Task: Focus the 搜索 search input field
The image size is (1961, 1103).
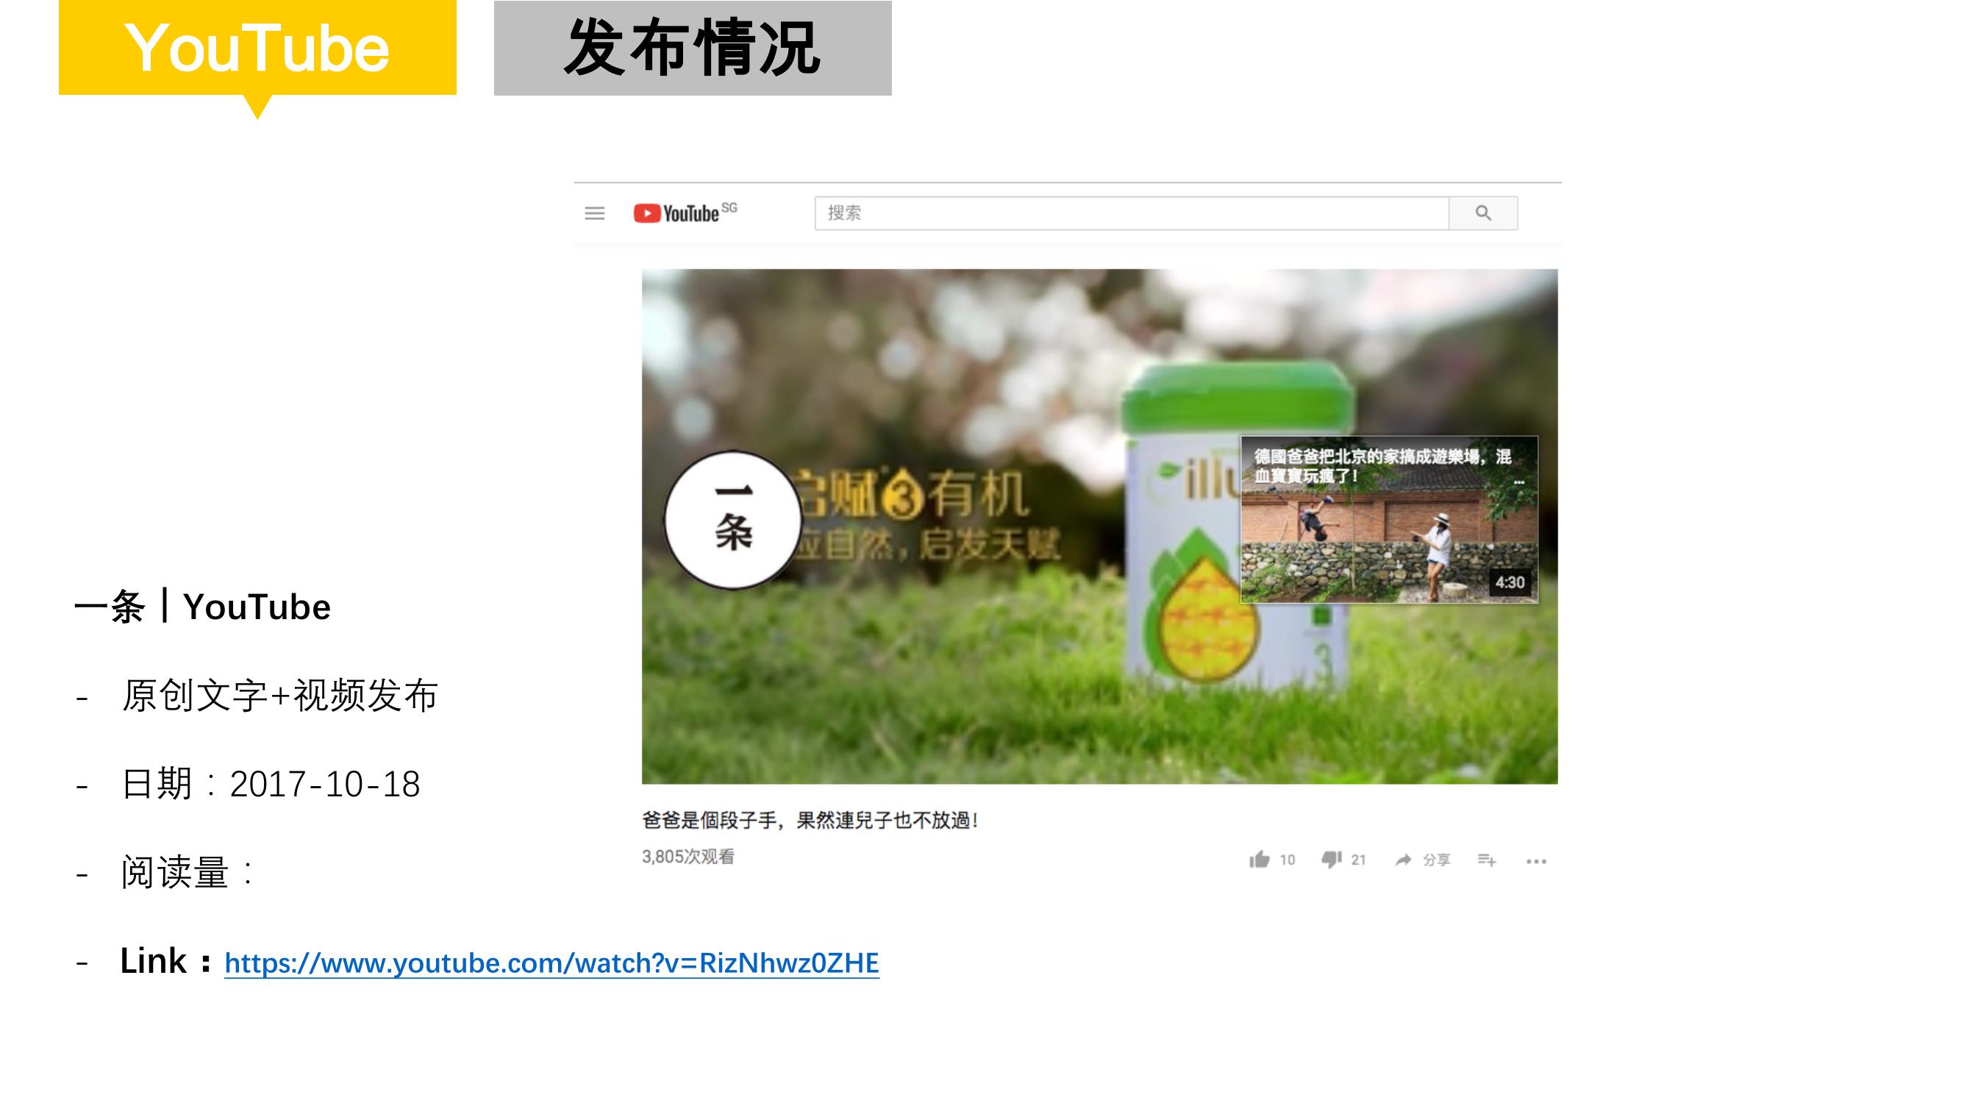Action: point(1131,213)
